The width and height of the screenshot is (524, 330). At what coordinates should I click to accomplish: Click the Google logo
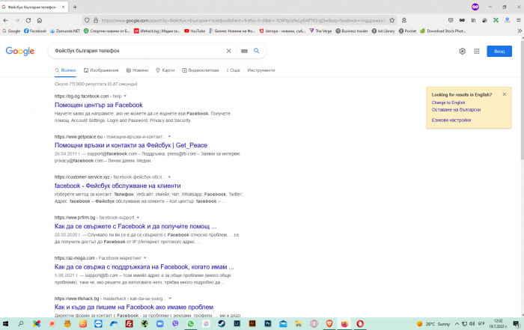pyautogui.click(x=20, y=51)
